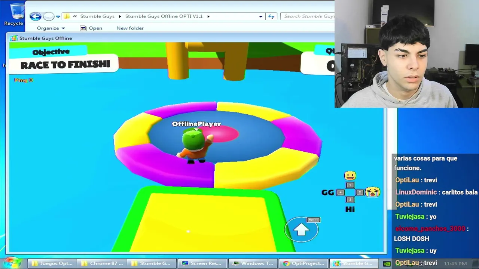Click emote key 1 box
479x269 pixels.
tap(350, 185)
